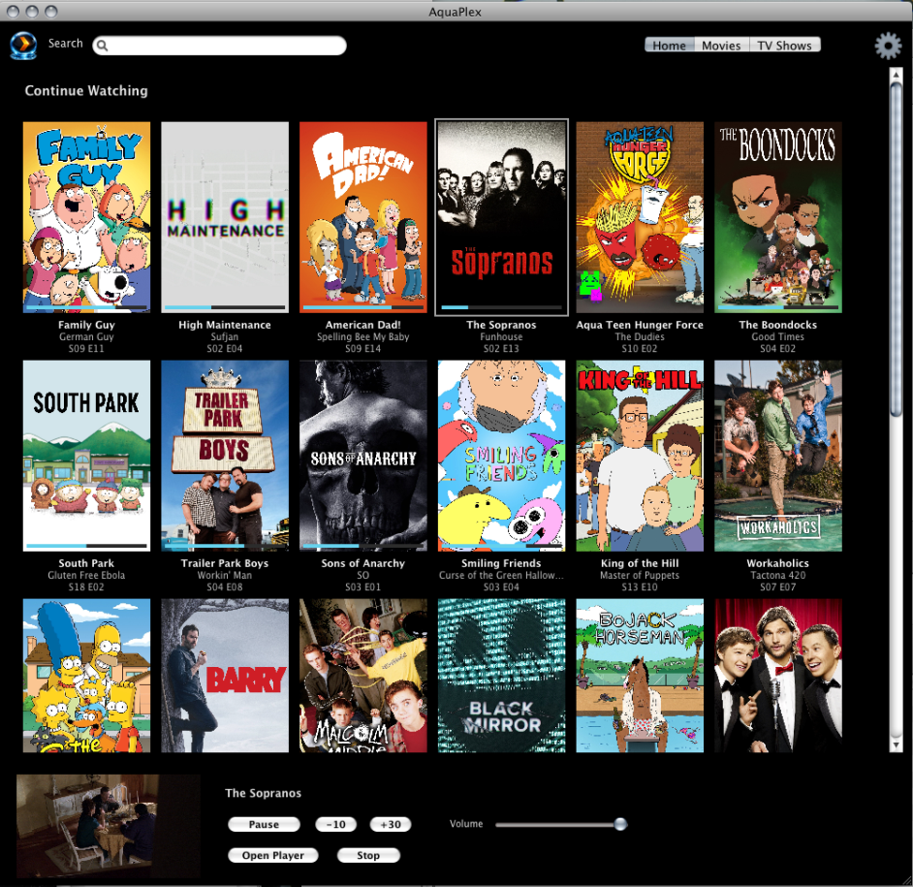Click the "Sufjan" episode title
The width and height of the screenshot is (913, 887).
coord(225,336)
